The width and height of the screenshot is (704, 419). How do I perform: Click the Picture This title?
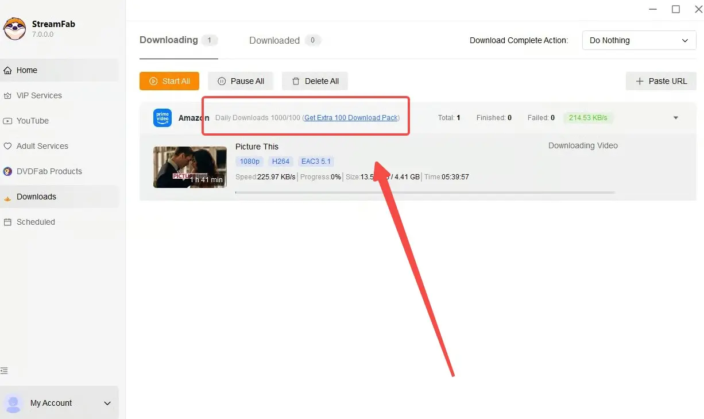[257, 147]
